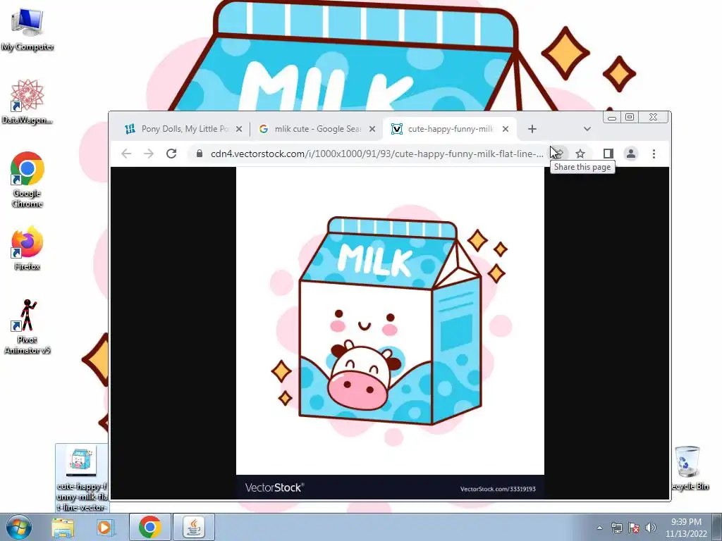Click the vectorstock URL address bar
The height and width of the screenshot is (541, 722).
[x=377, y=154]
